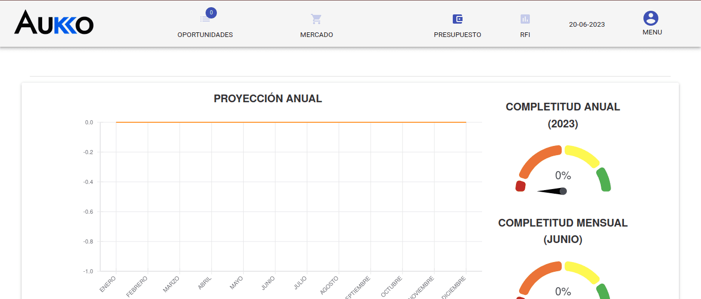Click the date 20-06-2023 in the header

(x=587, y=24)
